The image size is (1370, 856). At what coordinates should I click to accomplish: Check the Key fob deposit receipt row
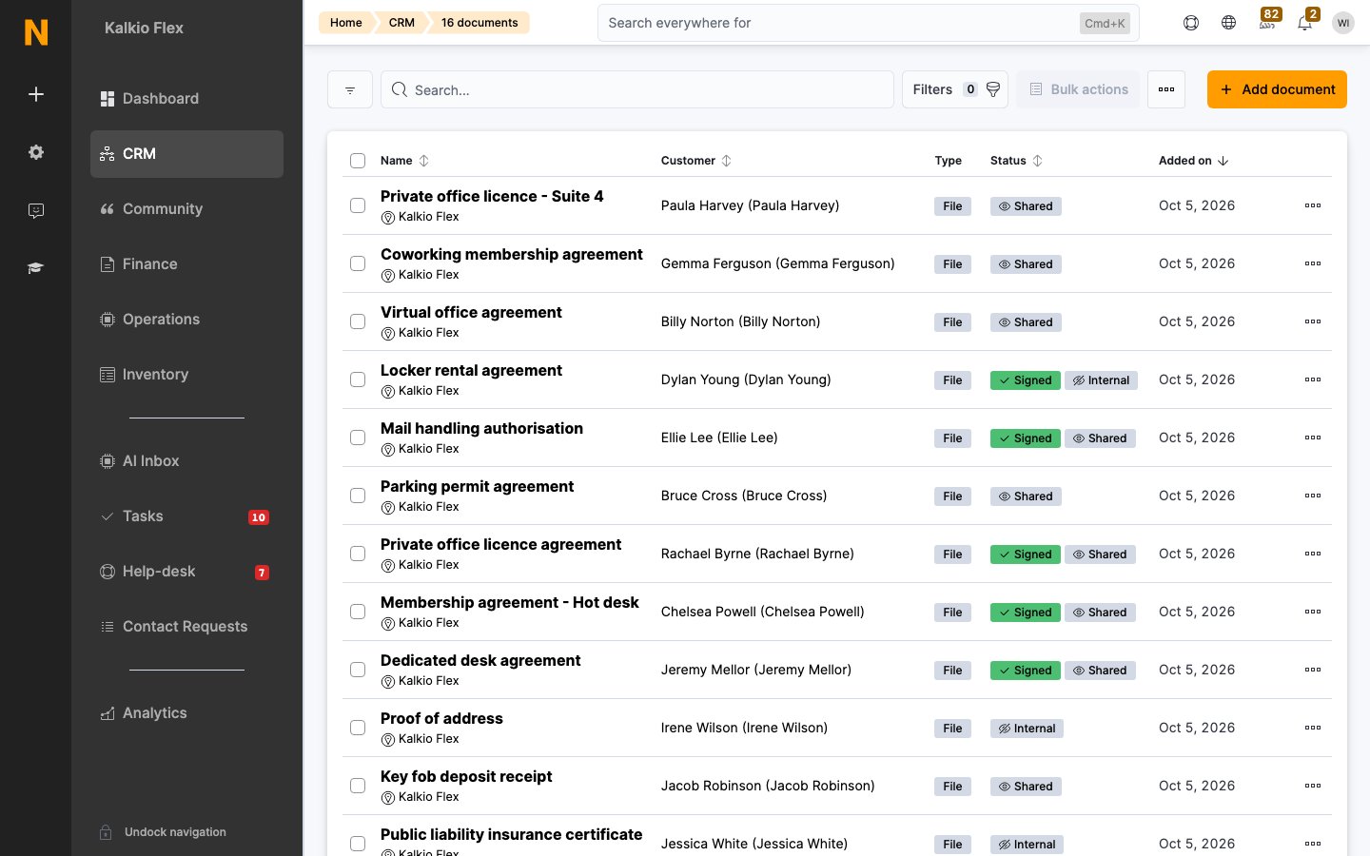pyautogui.click(x=358, y=786)
